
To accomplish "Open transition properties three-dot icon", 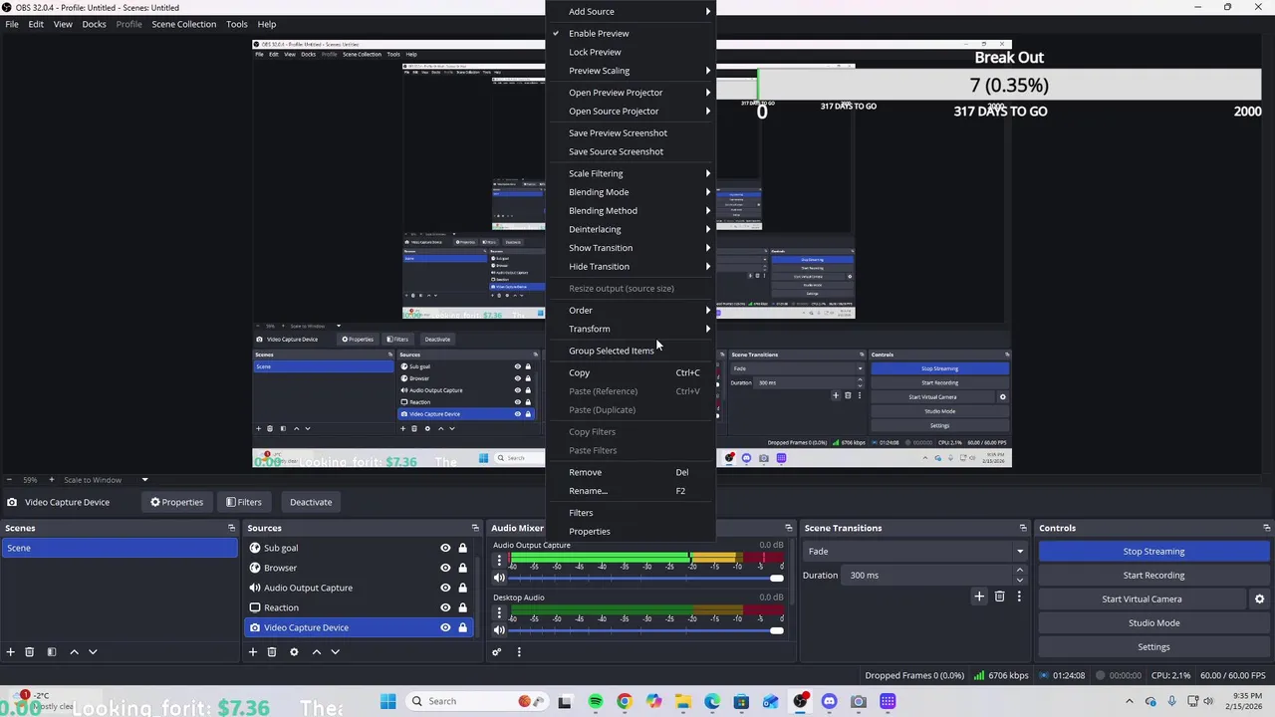I will point(1019,597).
